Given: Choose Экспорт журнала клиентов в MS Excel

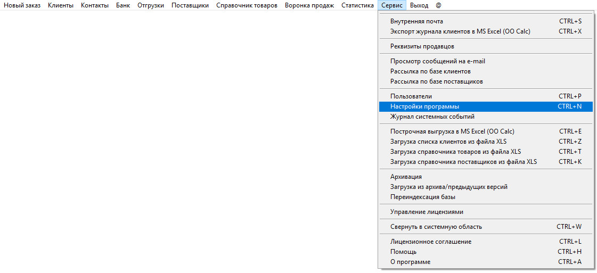Looking at the screenshot, I should point(460,31).
